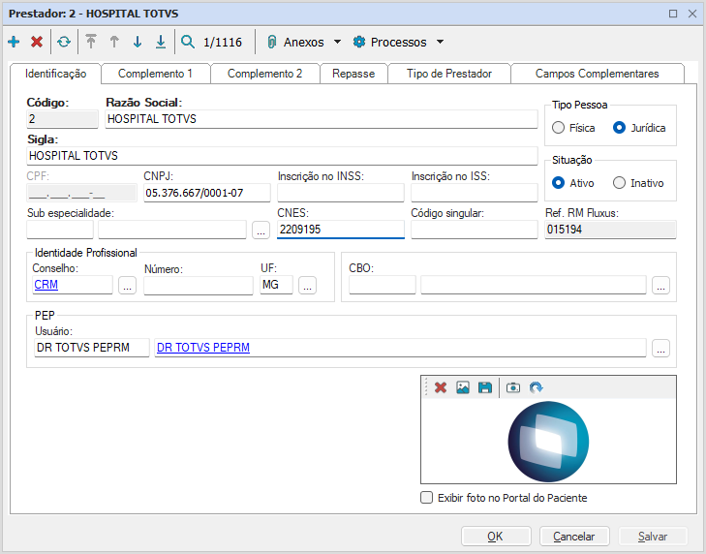
Task: Click the Sigla input field
Action: 283,156
